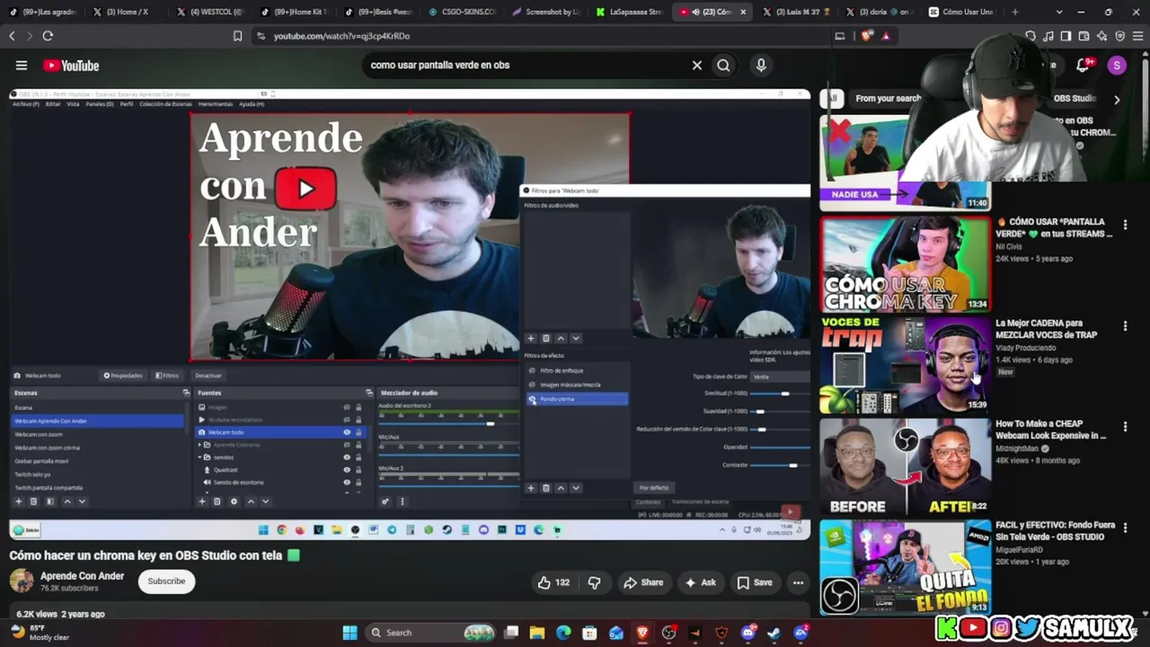Go forward in browser history
The width and height of the screenshot is (1150, 647).
29,36
